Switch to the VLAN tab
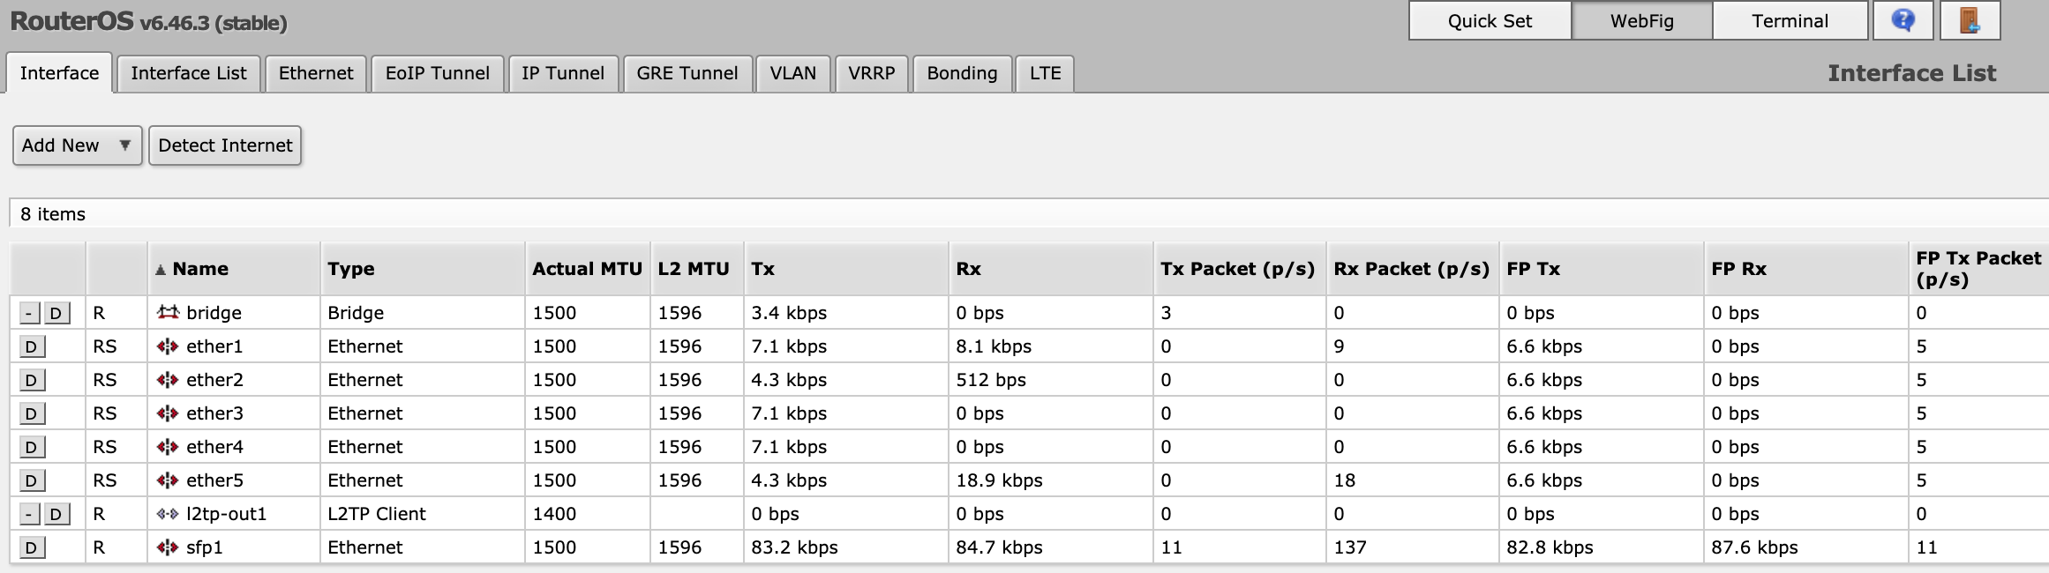This screenshot has width=2049, height=573. tap(792, 73)
